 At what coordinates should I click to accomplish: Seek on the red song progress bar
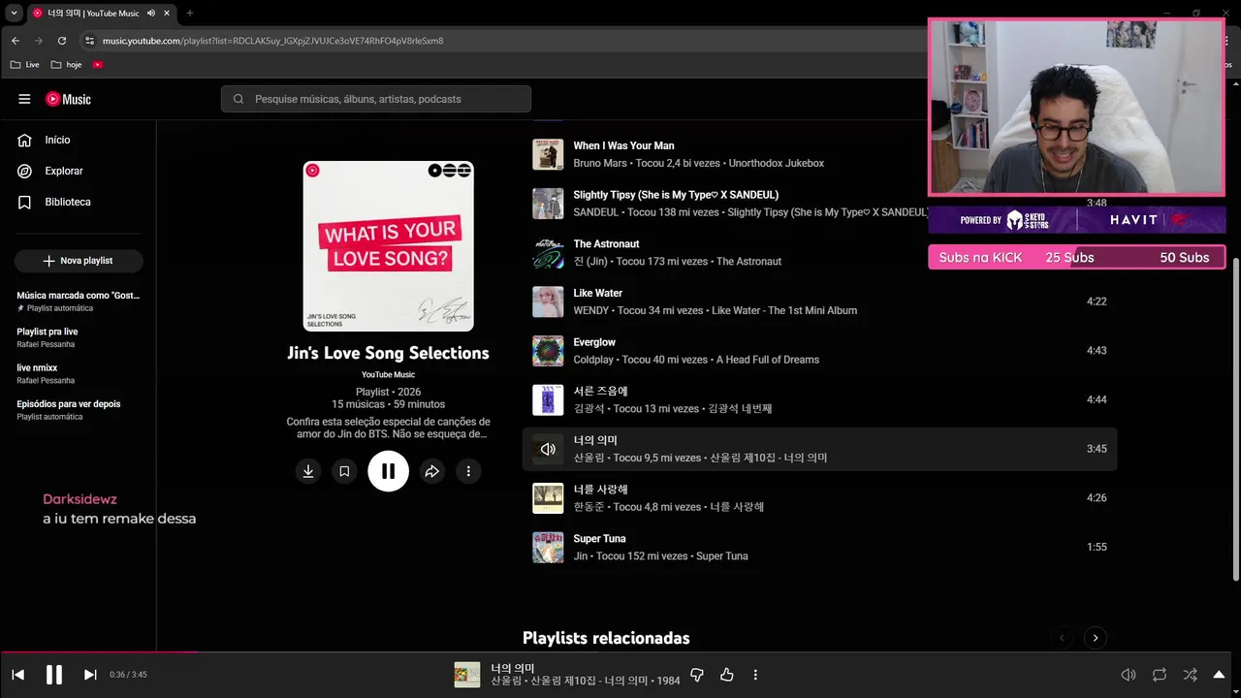(97, 652)
